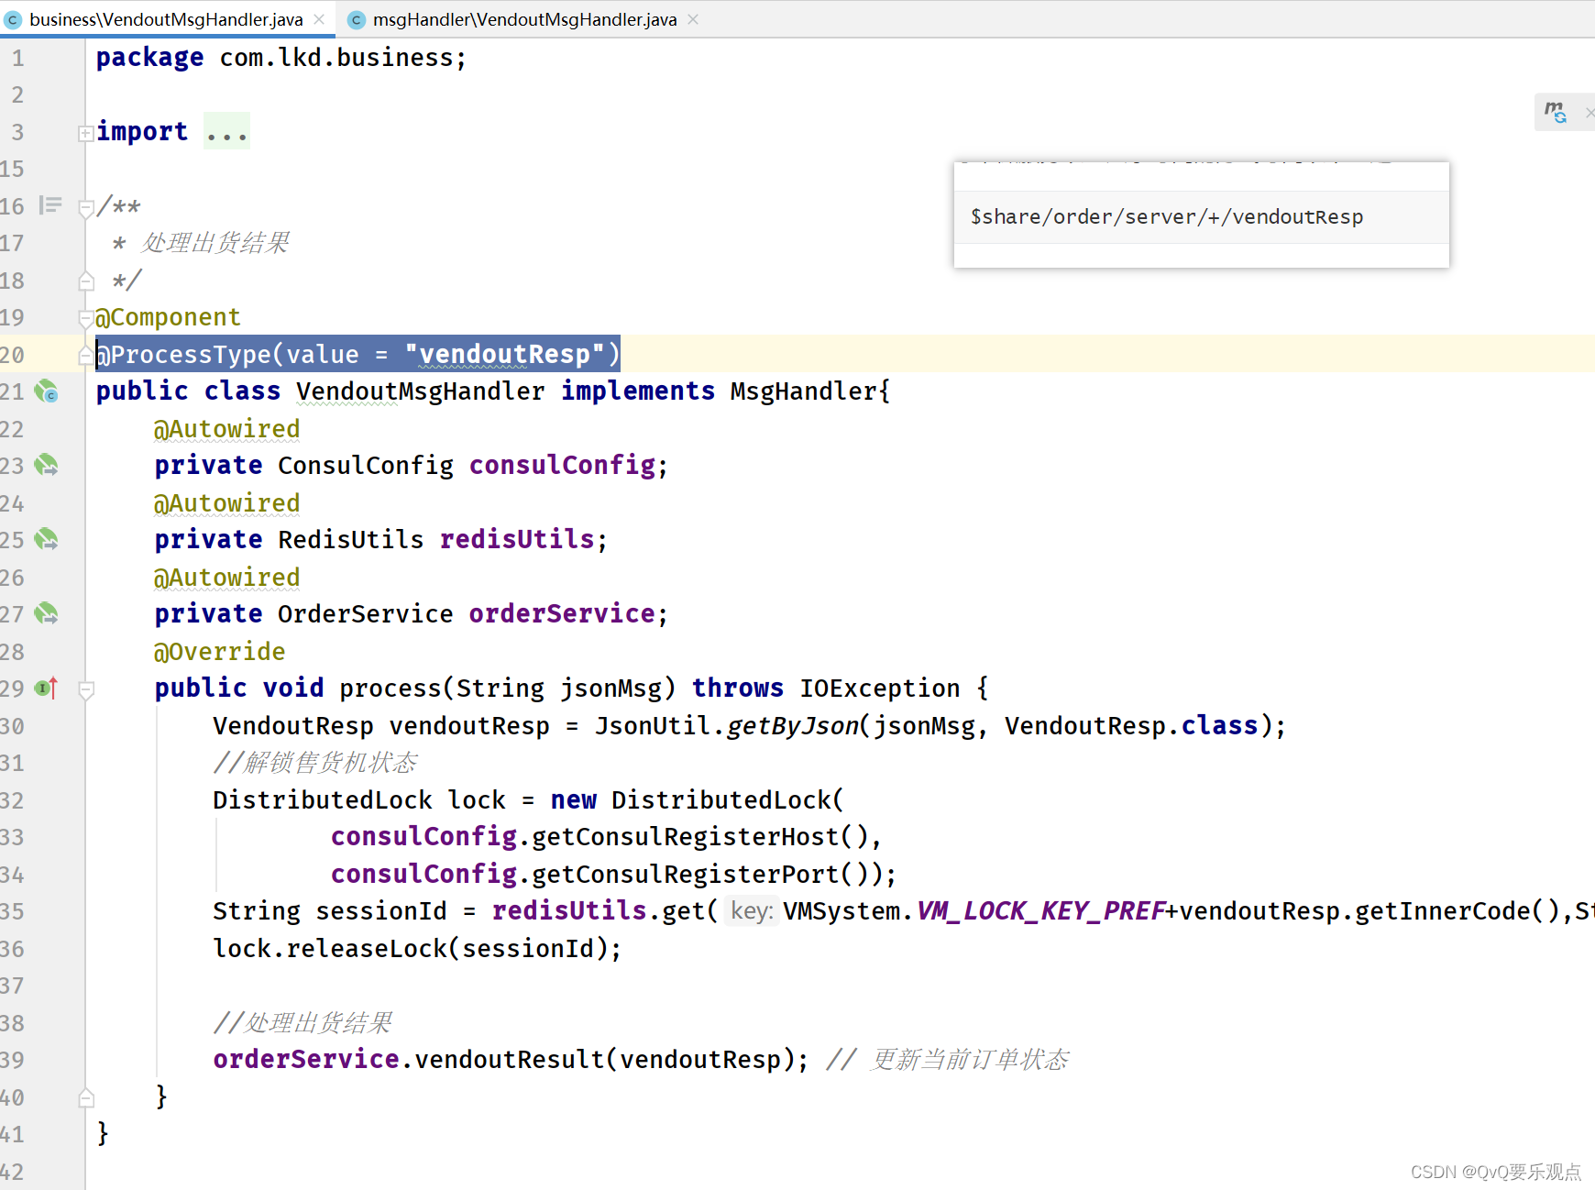This screenshot has height=1190, width=1595.
Task: Open autowired dependency icon for orderService
Action: (46, 614)
